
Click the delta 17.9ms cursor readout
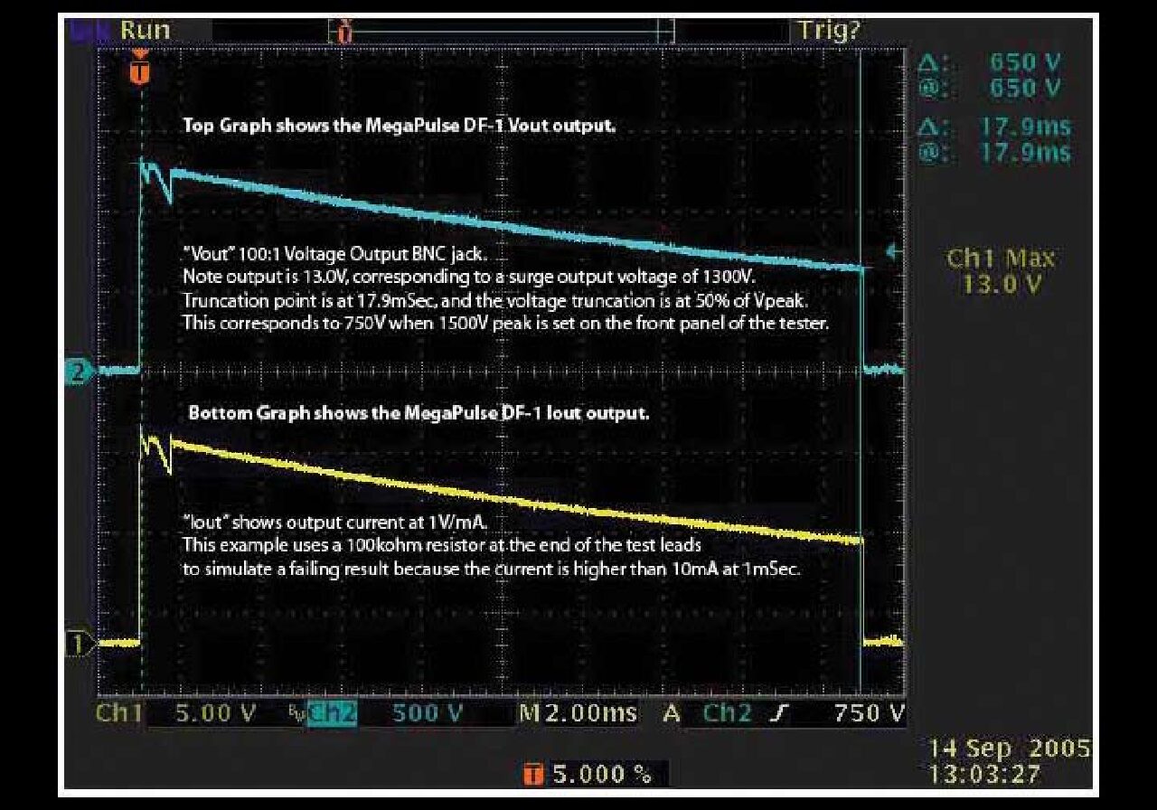point(994,127)
